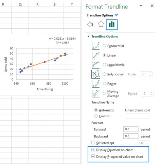The image size is (161, 164).
Task: Click the Linear trendline graph icon
Action: tap(96, 55)
